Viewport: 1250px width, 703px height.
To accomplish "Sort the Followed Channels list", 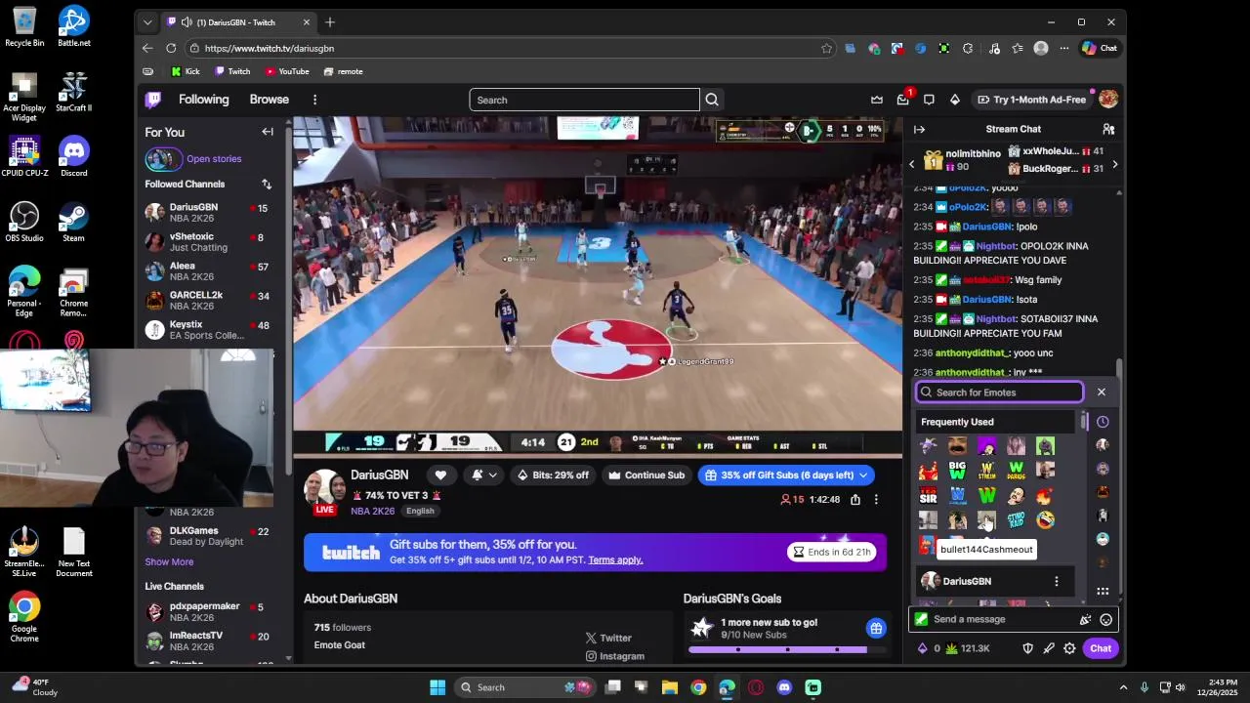I will pos(266,184).
